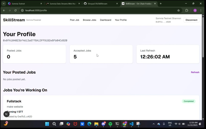Select the Posted Jobs stat card
The height and width of the screenshot is (129, 206).
(x=35, y=54)
